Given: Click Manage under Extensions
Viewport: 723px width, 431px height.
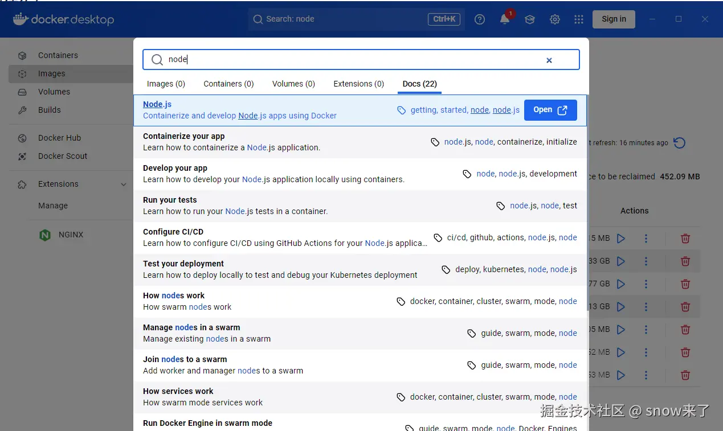Looking at the screenshot, I should click(53, 206).
